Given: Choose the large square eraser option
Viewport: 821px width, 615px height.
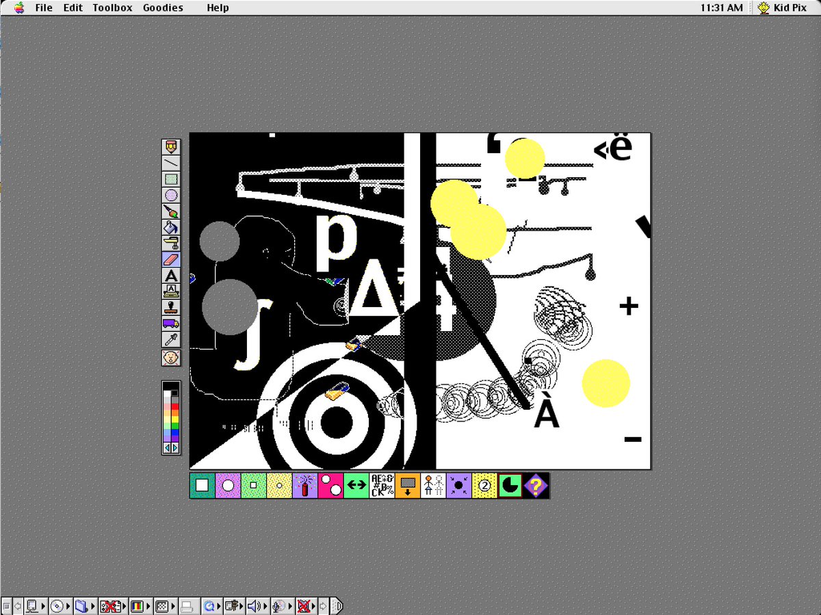Looking at the screenshot, I should tap(202, 486).
